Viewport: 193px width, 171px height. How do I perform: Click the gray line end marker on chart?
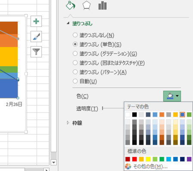click(x=18, y=39)
